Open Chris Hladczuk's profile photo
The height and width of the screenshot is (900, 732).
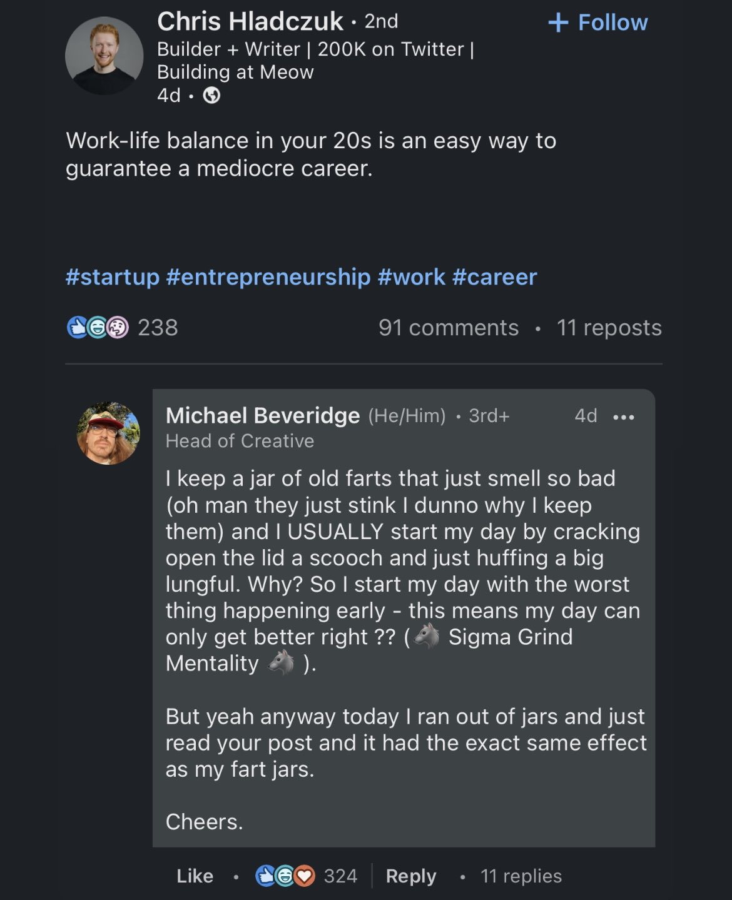tap(104, 56)
